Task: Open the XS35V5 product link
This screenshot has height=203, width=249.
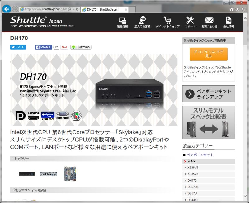Action: pyautogui.click(x=209, y=174)
